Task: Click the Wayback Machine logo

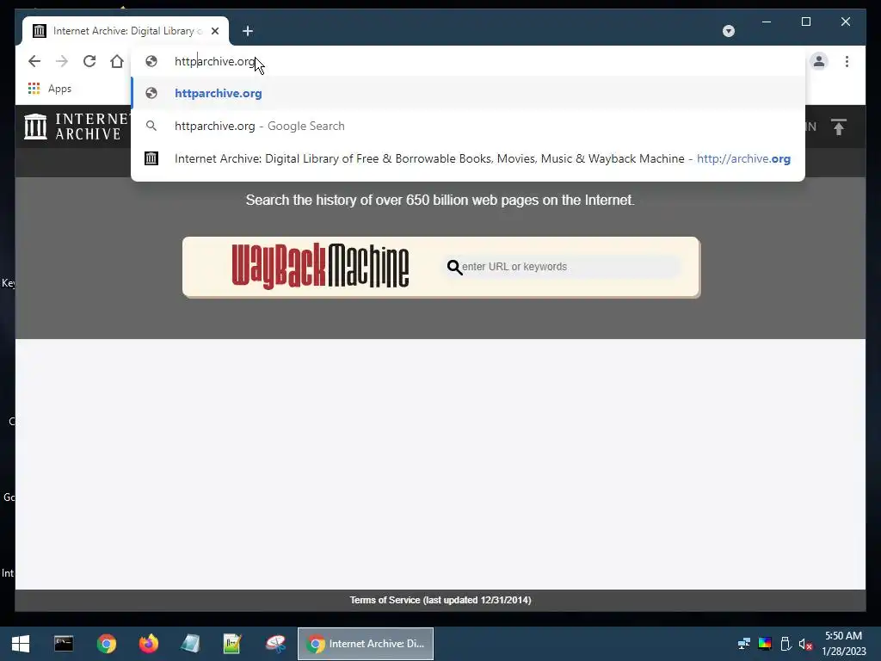Action: 320,267
